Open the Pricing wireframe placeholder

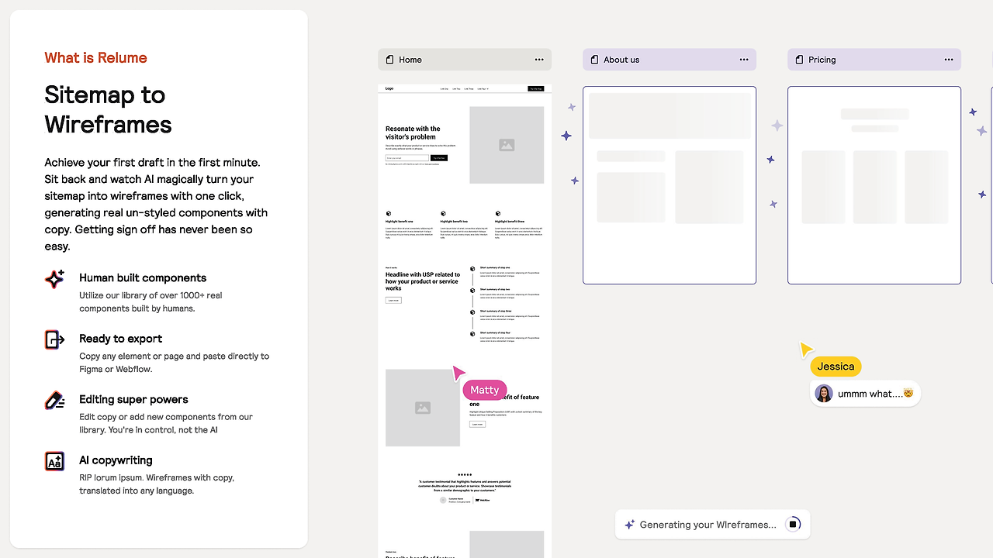874,185
